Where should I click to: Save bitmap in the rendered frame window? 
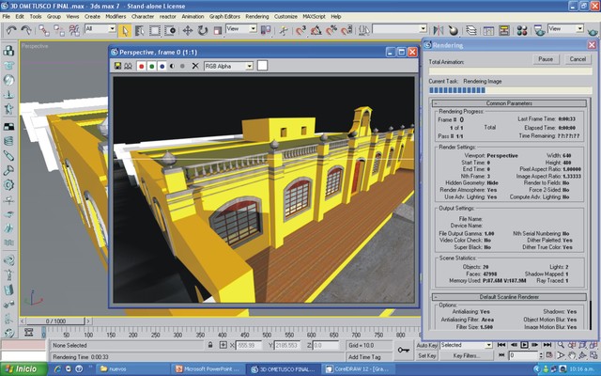(x=118, y=66)
